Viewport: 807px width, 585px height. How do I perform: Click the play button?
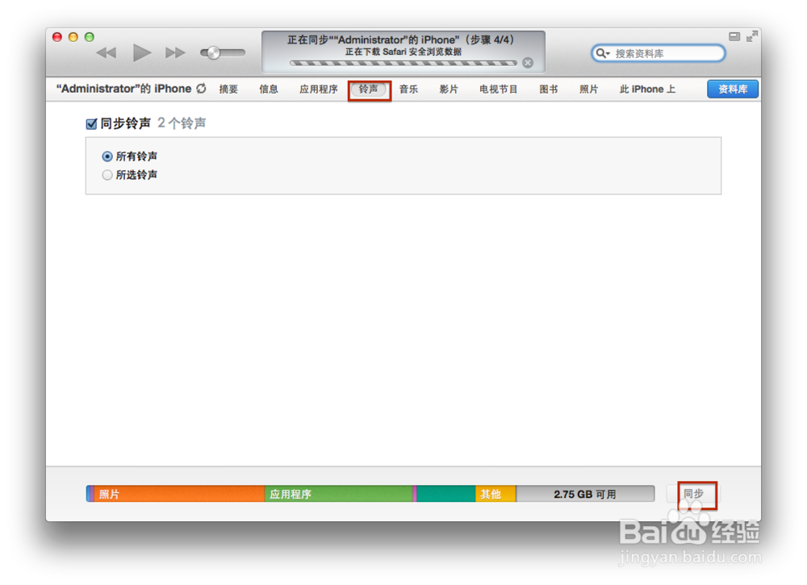(141, 52)
